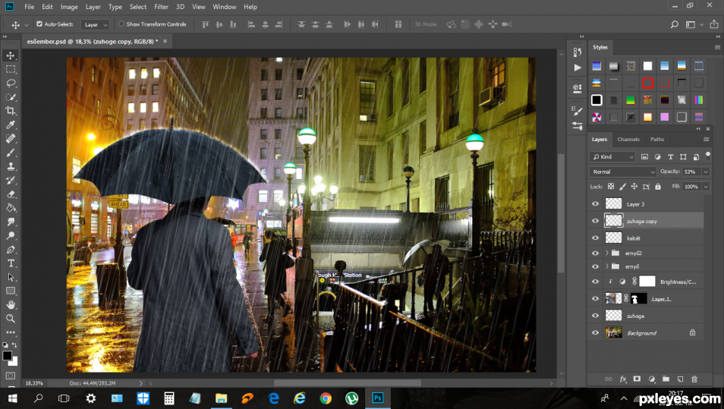Select the Layer 3 layer name
The height and width of the screenshot is (409, 724).
(x=635, y=204)
